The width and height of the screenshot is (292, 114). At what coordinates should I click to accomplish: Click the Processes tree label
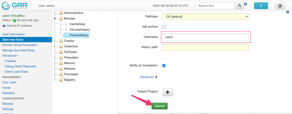coord(71,74)
